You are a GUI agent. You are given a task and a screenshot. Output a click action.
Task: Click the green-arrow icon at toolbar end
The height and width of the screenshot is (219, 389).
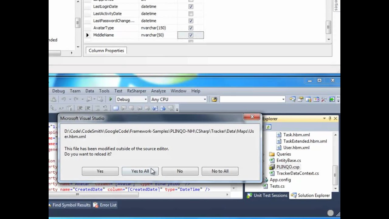coord(332,99)
